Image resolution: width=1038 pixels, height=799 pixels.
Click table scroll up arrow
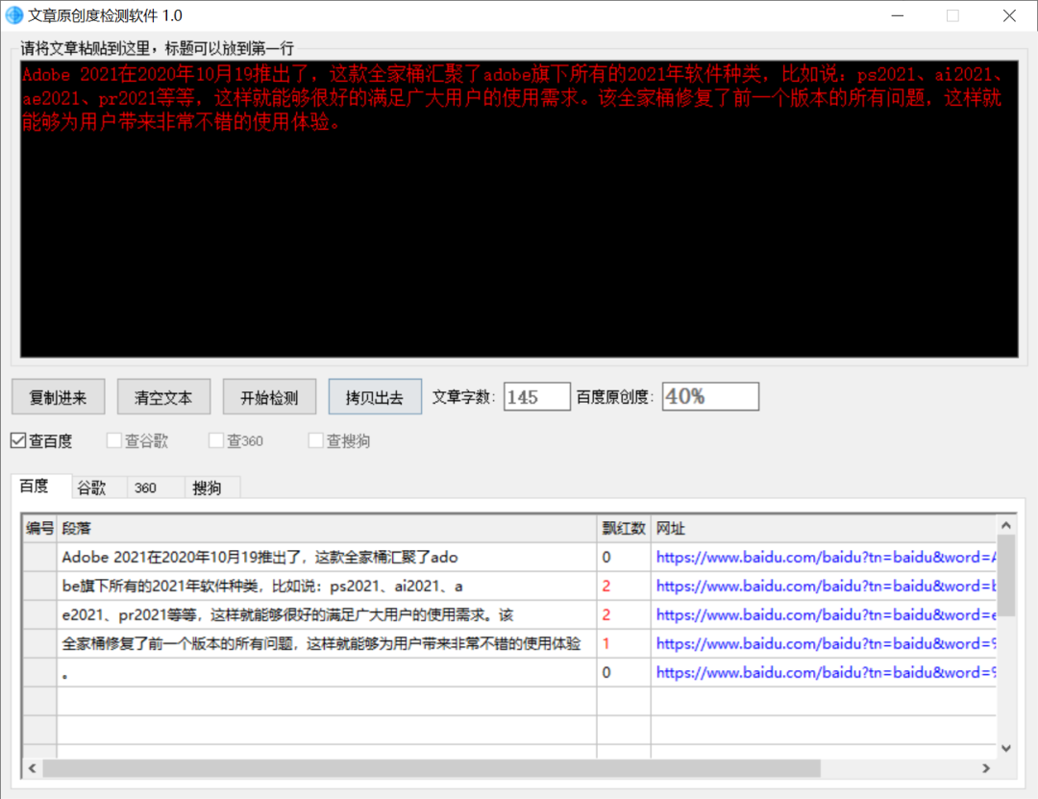tap(1005, 525)
